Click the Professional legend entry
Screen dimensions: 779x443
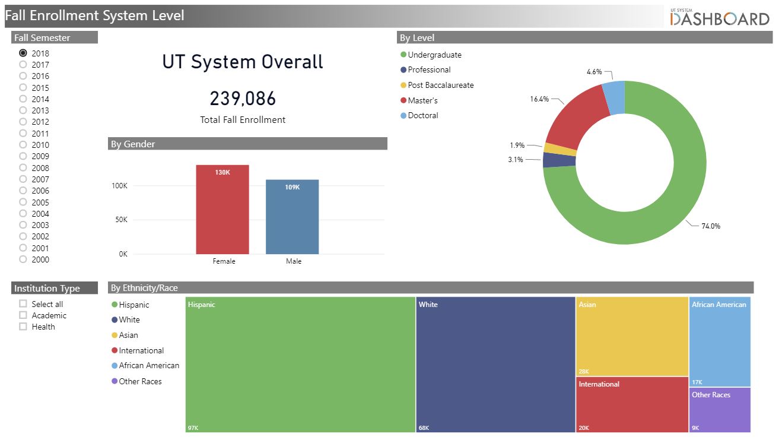pos(425,69)
